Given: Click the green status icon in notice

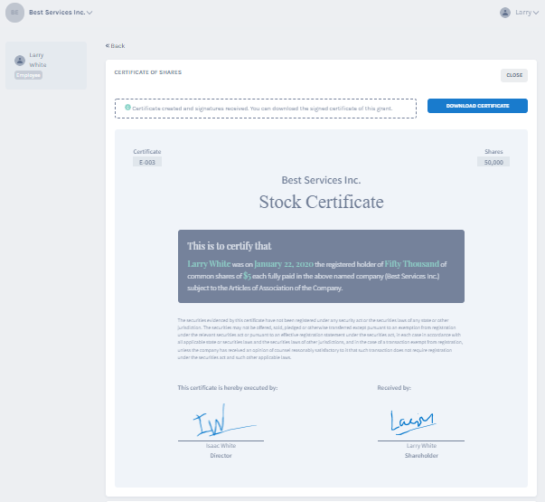Looking at the screenshot, I should 127,108.
